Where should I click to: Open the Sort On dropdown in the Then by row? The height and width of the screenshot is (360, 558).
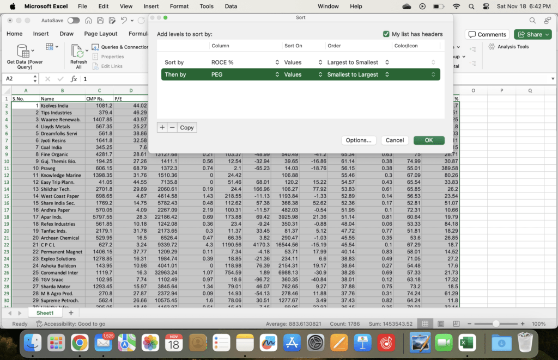pos(303,75)
